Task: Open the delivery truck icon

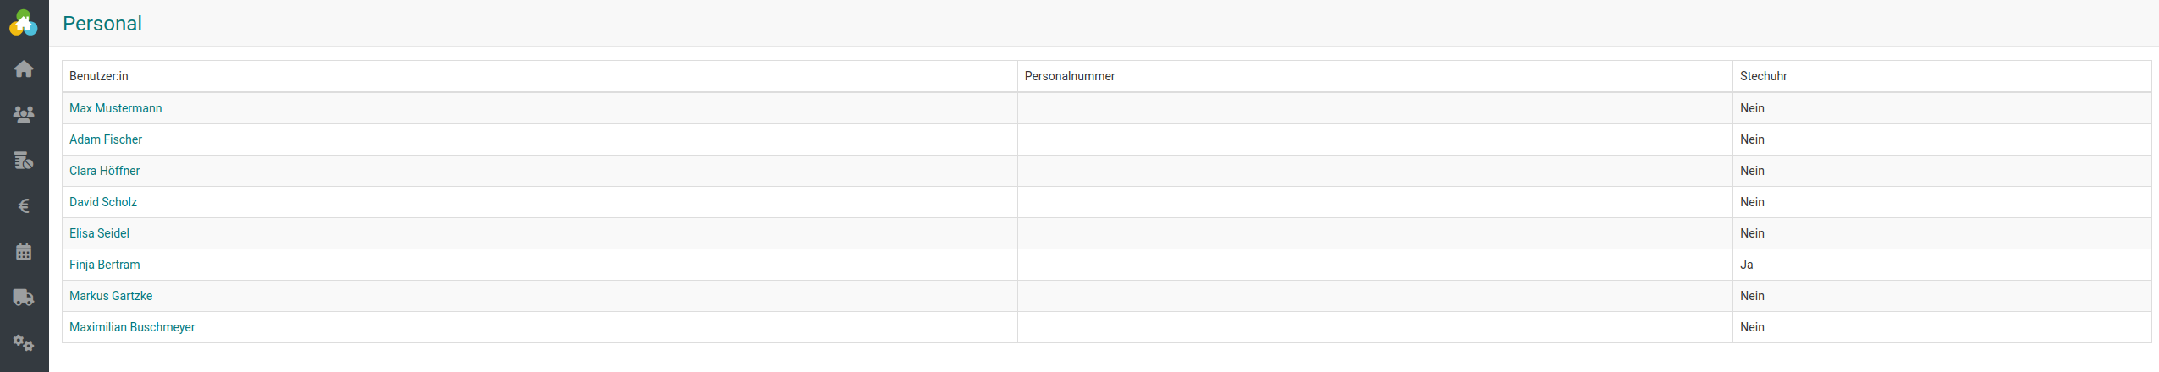Action: 24,297
